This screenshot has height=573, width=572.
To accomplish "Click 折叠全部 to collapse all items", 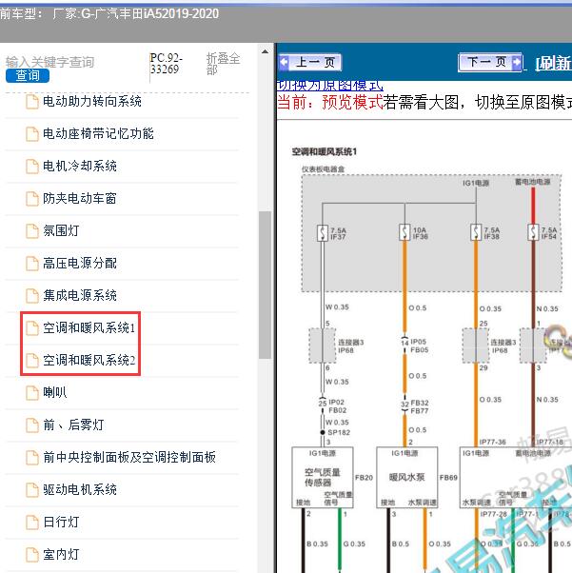I will [223, 64].
